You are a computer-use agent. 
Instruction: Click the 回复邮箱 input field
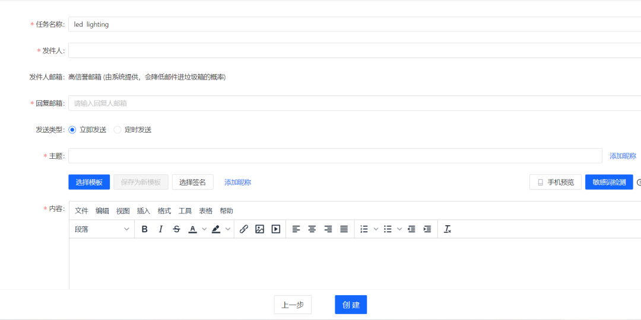tap(354, 103)
